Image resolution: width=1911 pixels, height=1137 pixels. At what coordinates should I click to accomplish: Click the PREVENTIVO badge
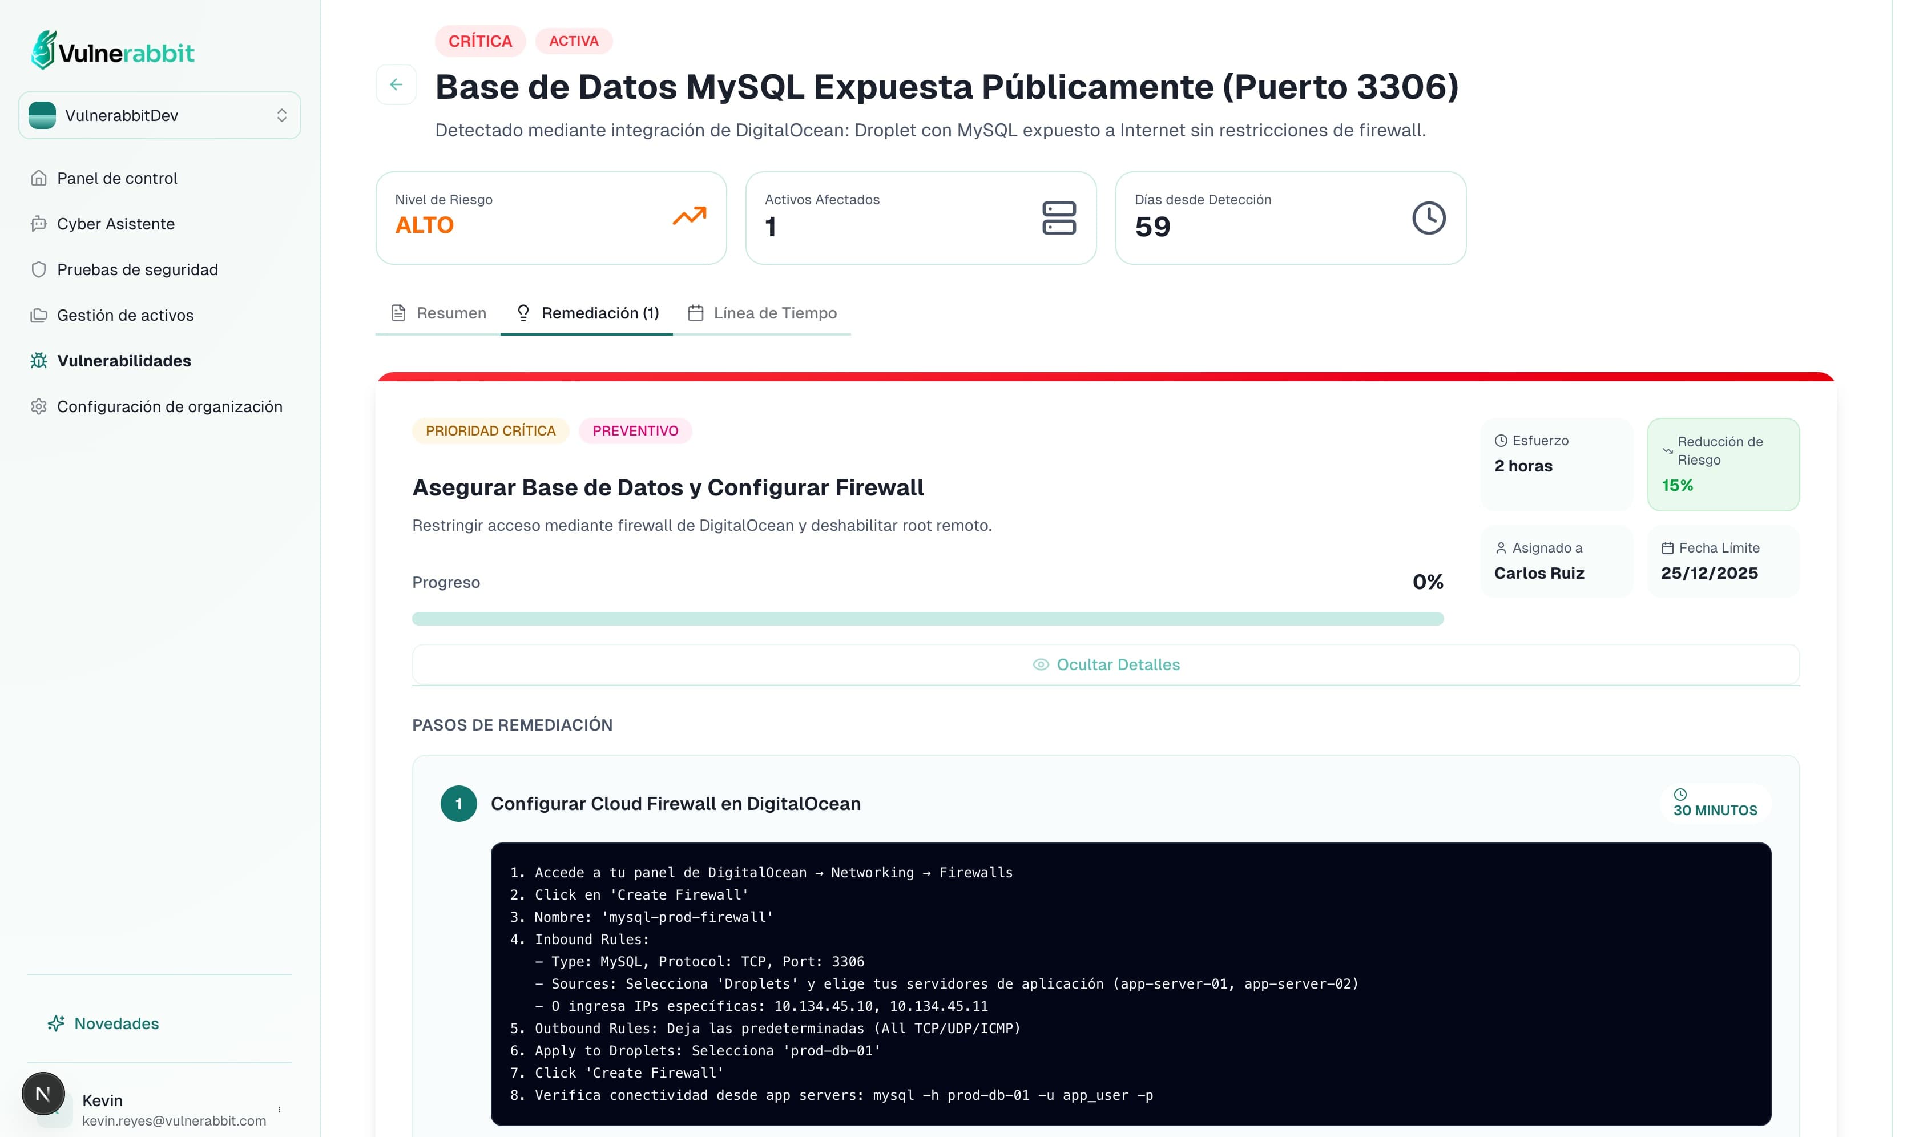point(636,430)
